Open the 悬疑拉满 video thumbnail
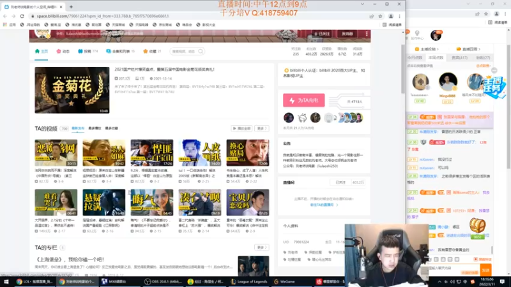 point(104,202)
